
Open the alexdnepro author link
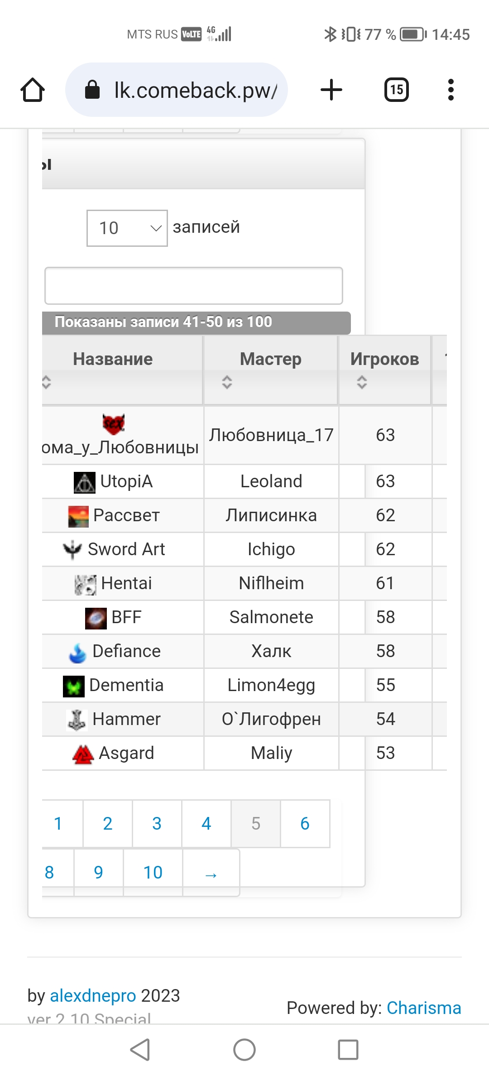[x=93, y=996]
